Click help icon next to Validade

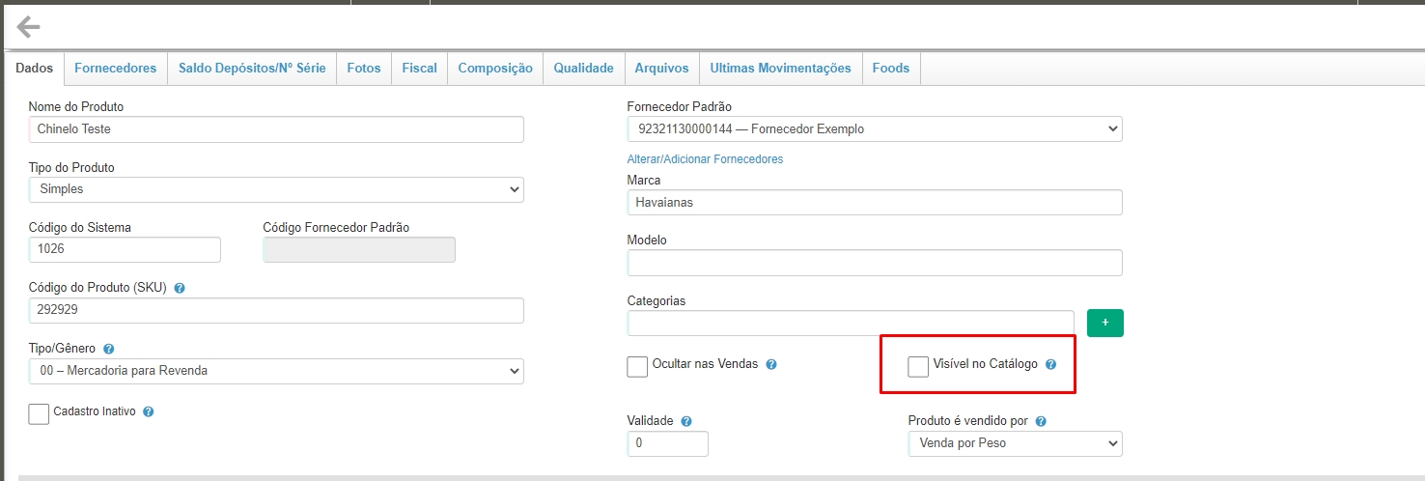click(685, 421)
